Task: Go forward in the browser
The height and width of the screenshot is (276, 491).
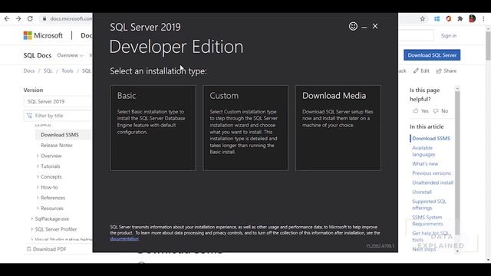Action: tap(18, 18)
